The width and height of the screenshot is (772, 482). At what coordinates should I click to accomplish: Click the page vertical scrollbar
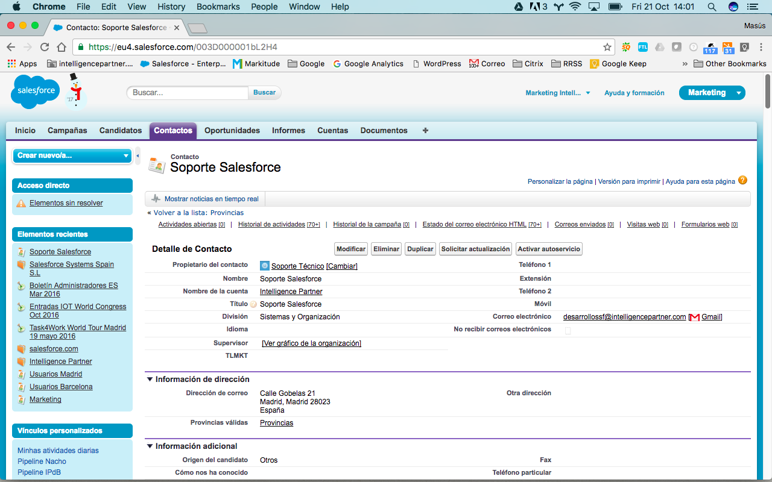click(x=767, y=90)
